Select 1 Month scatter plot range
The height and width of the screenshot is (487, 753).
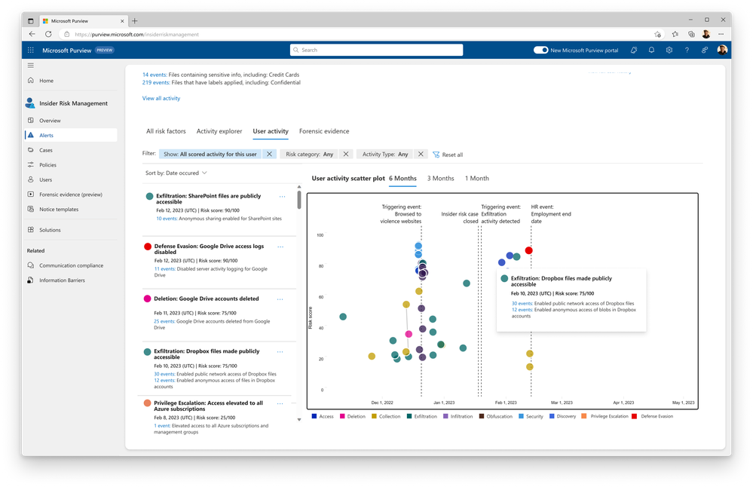pos(477,178)
